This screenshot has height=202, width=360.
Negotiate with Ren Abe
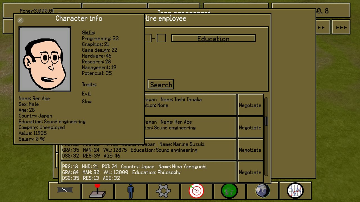tap(250, 128)
